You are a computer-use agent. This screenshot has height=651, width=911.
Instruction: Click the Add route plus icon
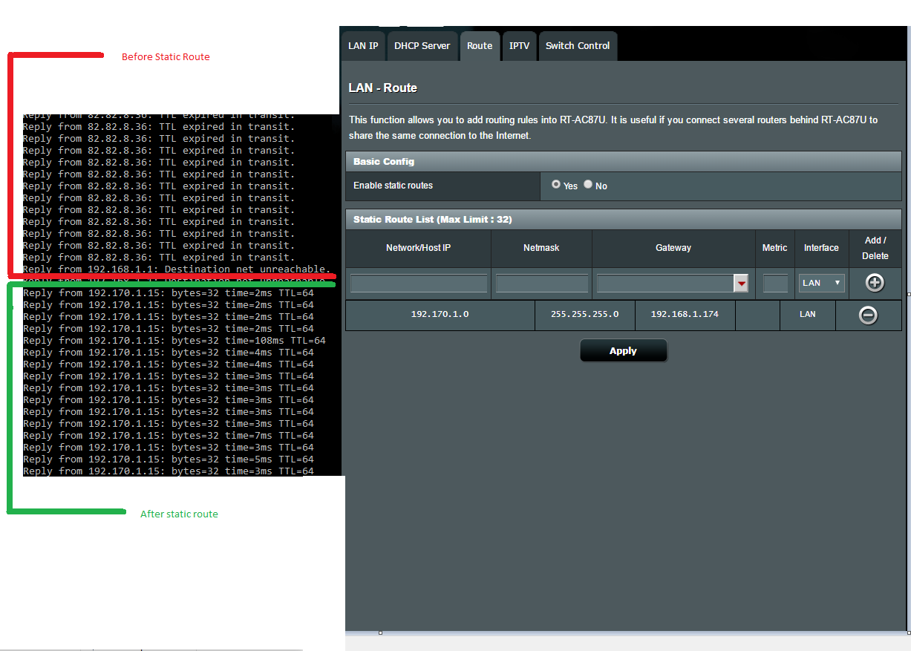875,283
